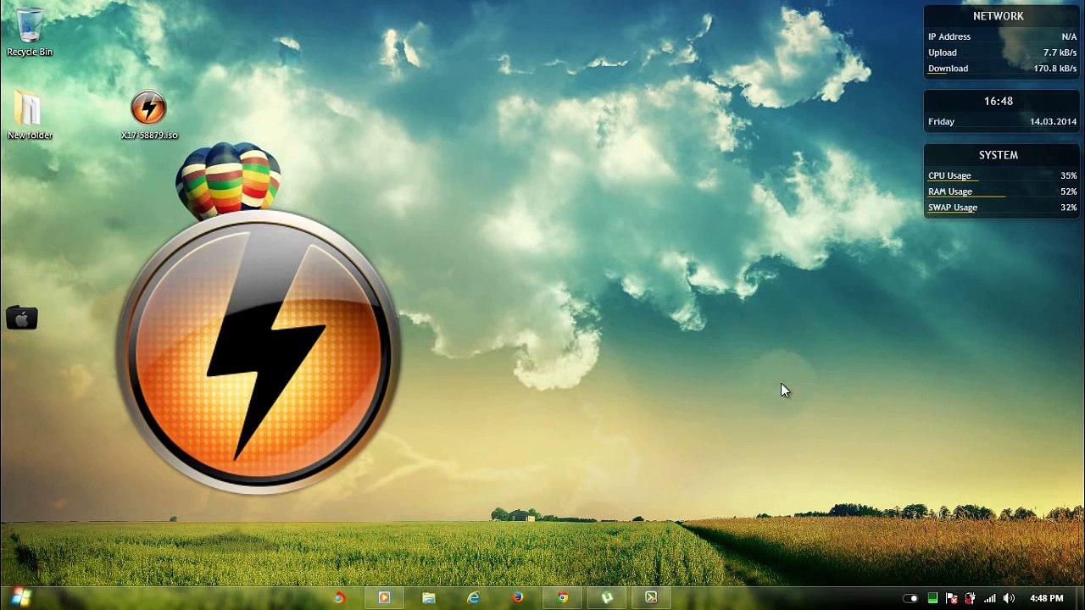The height and width of the screenshot is (610, 1085).
Task: Open the media player taskbar button
Action: tap(384, 598)
